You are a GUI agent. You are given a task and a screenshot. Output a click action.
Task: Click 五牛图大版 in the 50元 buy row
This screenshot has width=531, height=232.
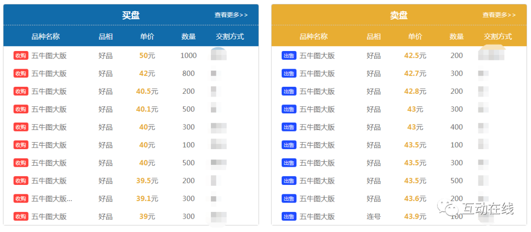click(49, 55)
